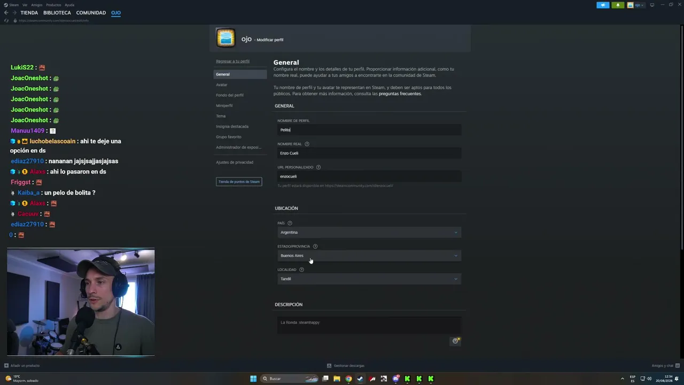Show help for Localidad field

(301, 269)
